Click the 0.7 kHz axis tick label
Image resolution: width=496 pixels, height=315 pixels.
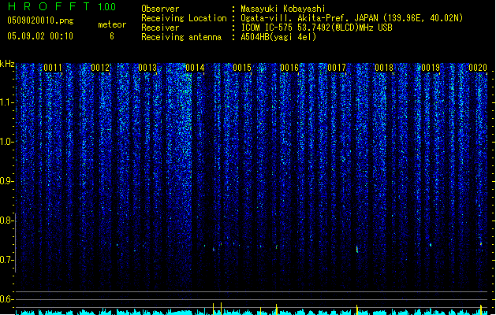pos(7,260)
